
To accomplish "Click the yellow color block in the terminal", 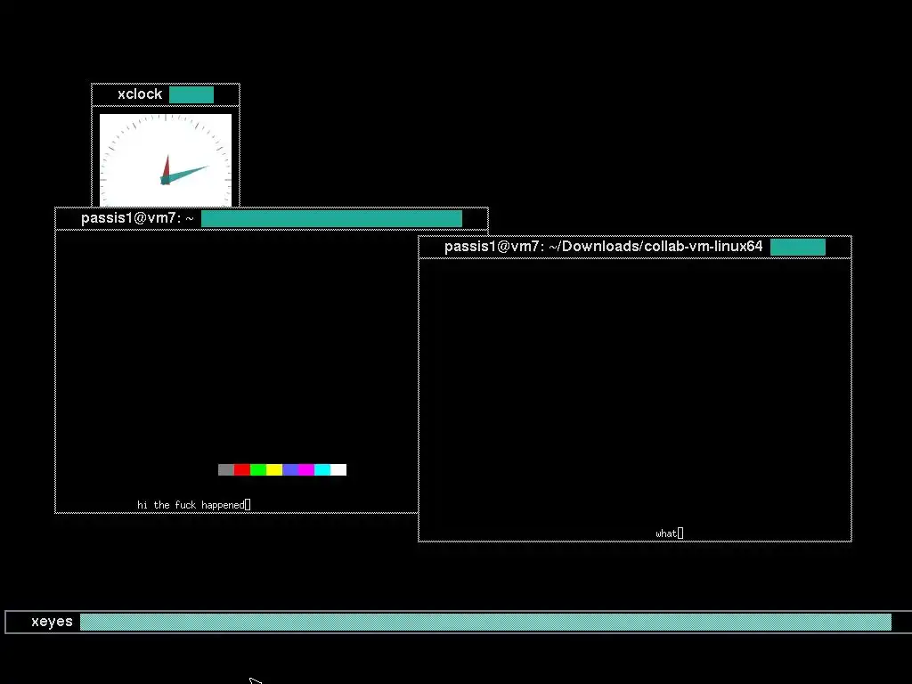I will point(274,470).
